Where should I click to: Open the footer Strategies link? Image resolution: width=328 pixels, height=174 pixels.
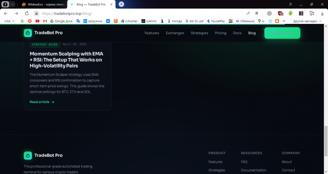coord(217,170)
